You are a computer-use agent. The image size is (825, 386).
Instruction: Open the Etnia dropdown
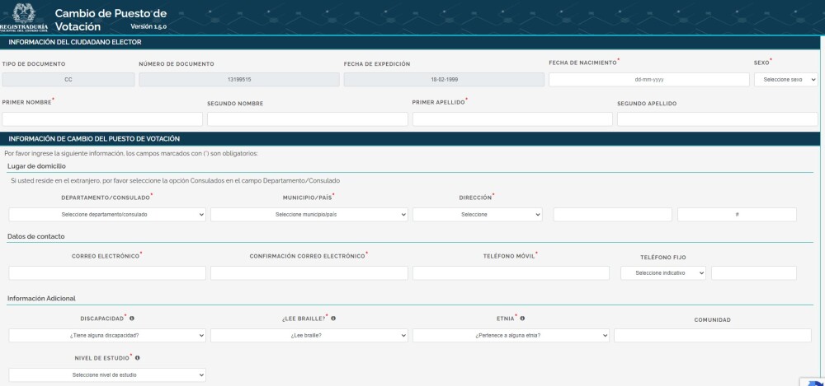[511, 336]
